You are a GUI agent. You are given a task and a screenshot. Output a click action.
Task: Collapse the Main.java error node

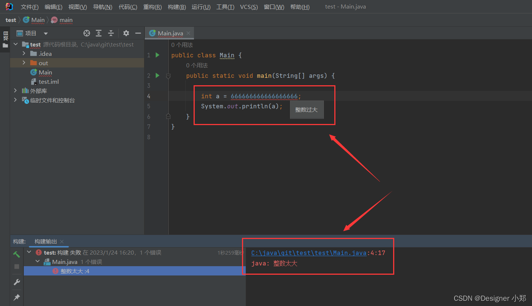pyautogui.click(x=38, y=262)
